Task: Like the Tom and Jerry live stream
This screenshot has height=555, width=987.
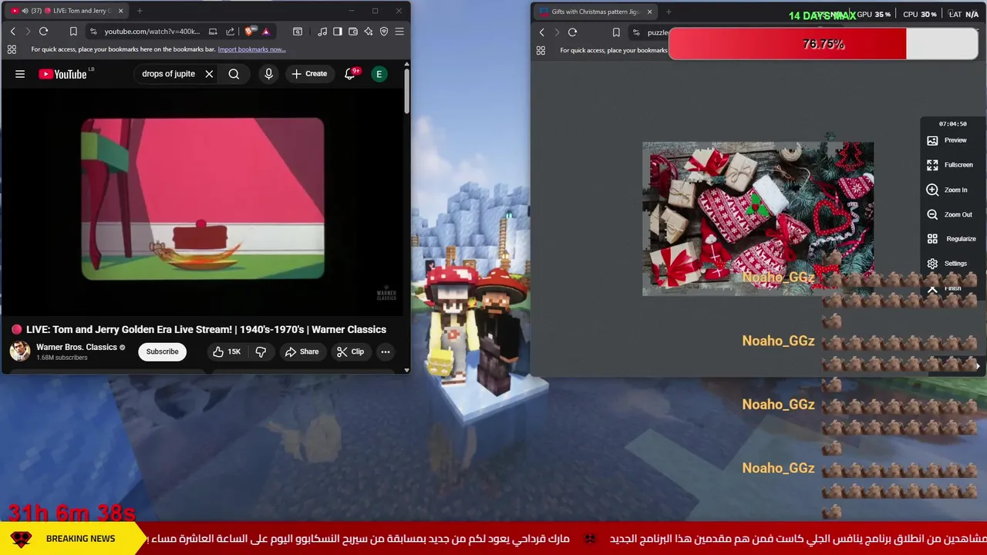Action: [x=227, y=351]
